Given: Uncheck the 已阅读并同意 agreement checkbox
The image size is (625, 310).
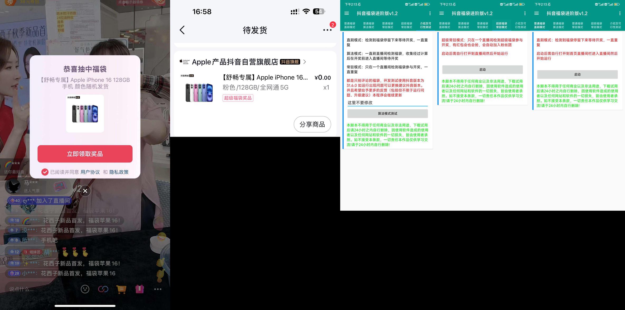Looking at the screenshot, I should tap(45, 172).
